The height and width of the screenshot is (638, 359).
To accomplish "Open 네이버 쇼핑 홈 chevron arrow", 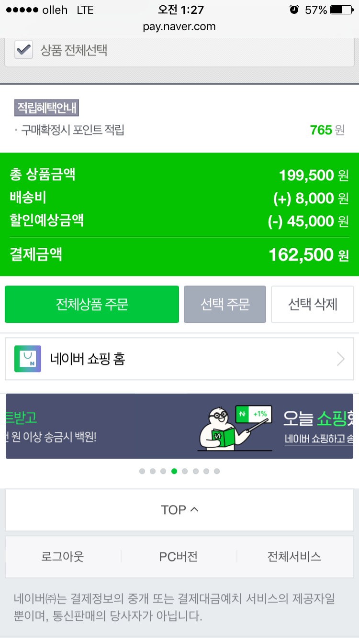I will point(340,359).
